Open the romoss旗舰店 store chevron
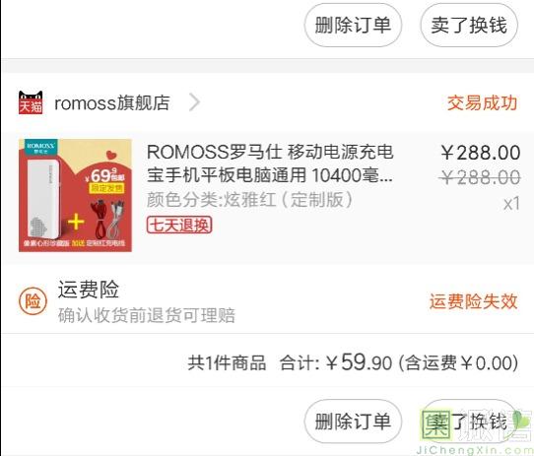 pyautogui.click(x=194, y=102)
